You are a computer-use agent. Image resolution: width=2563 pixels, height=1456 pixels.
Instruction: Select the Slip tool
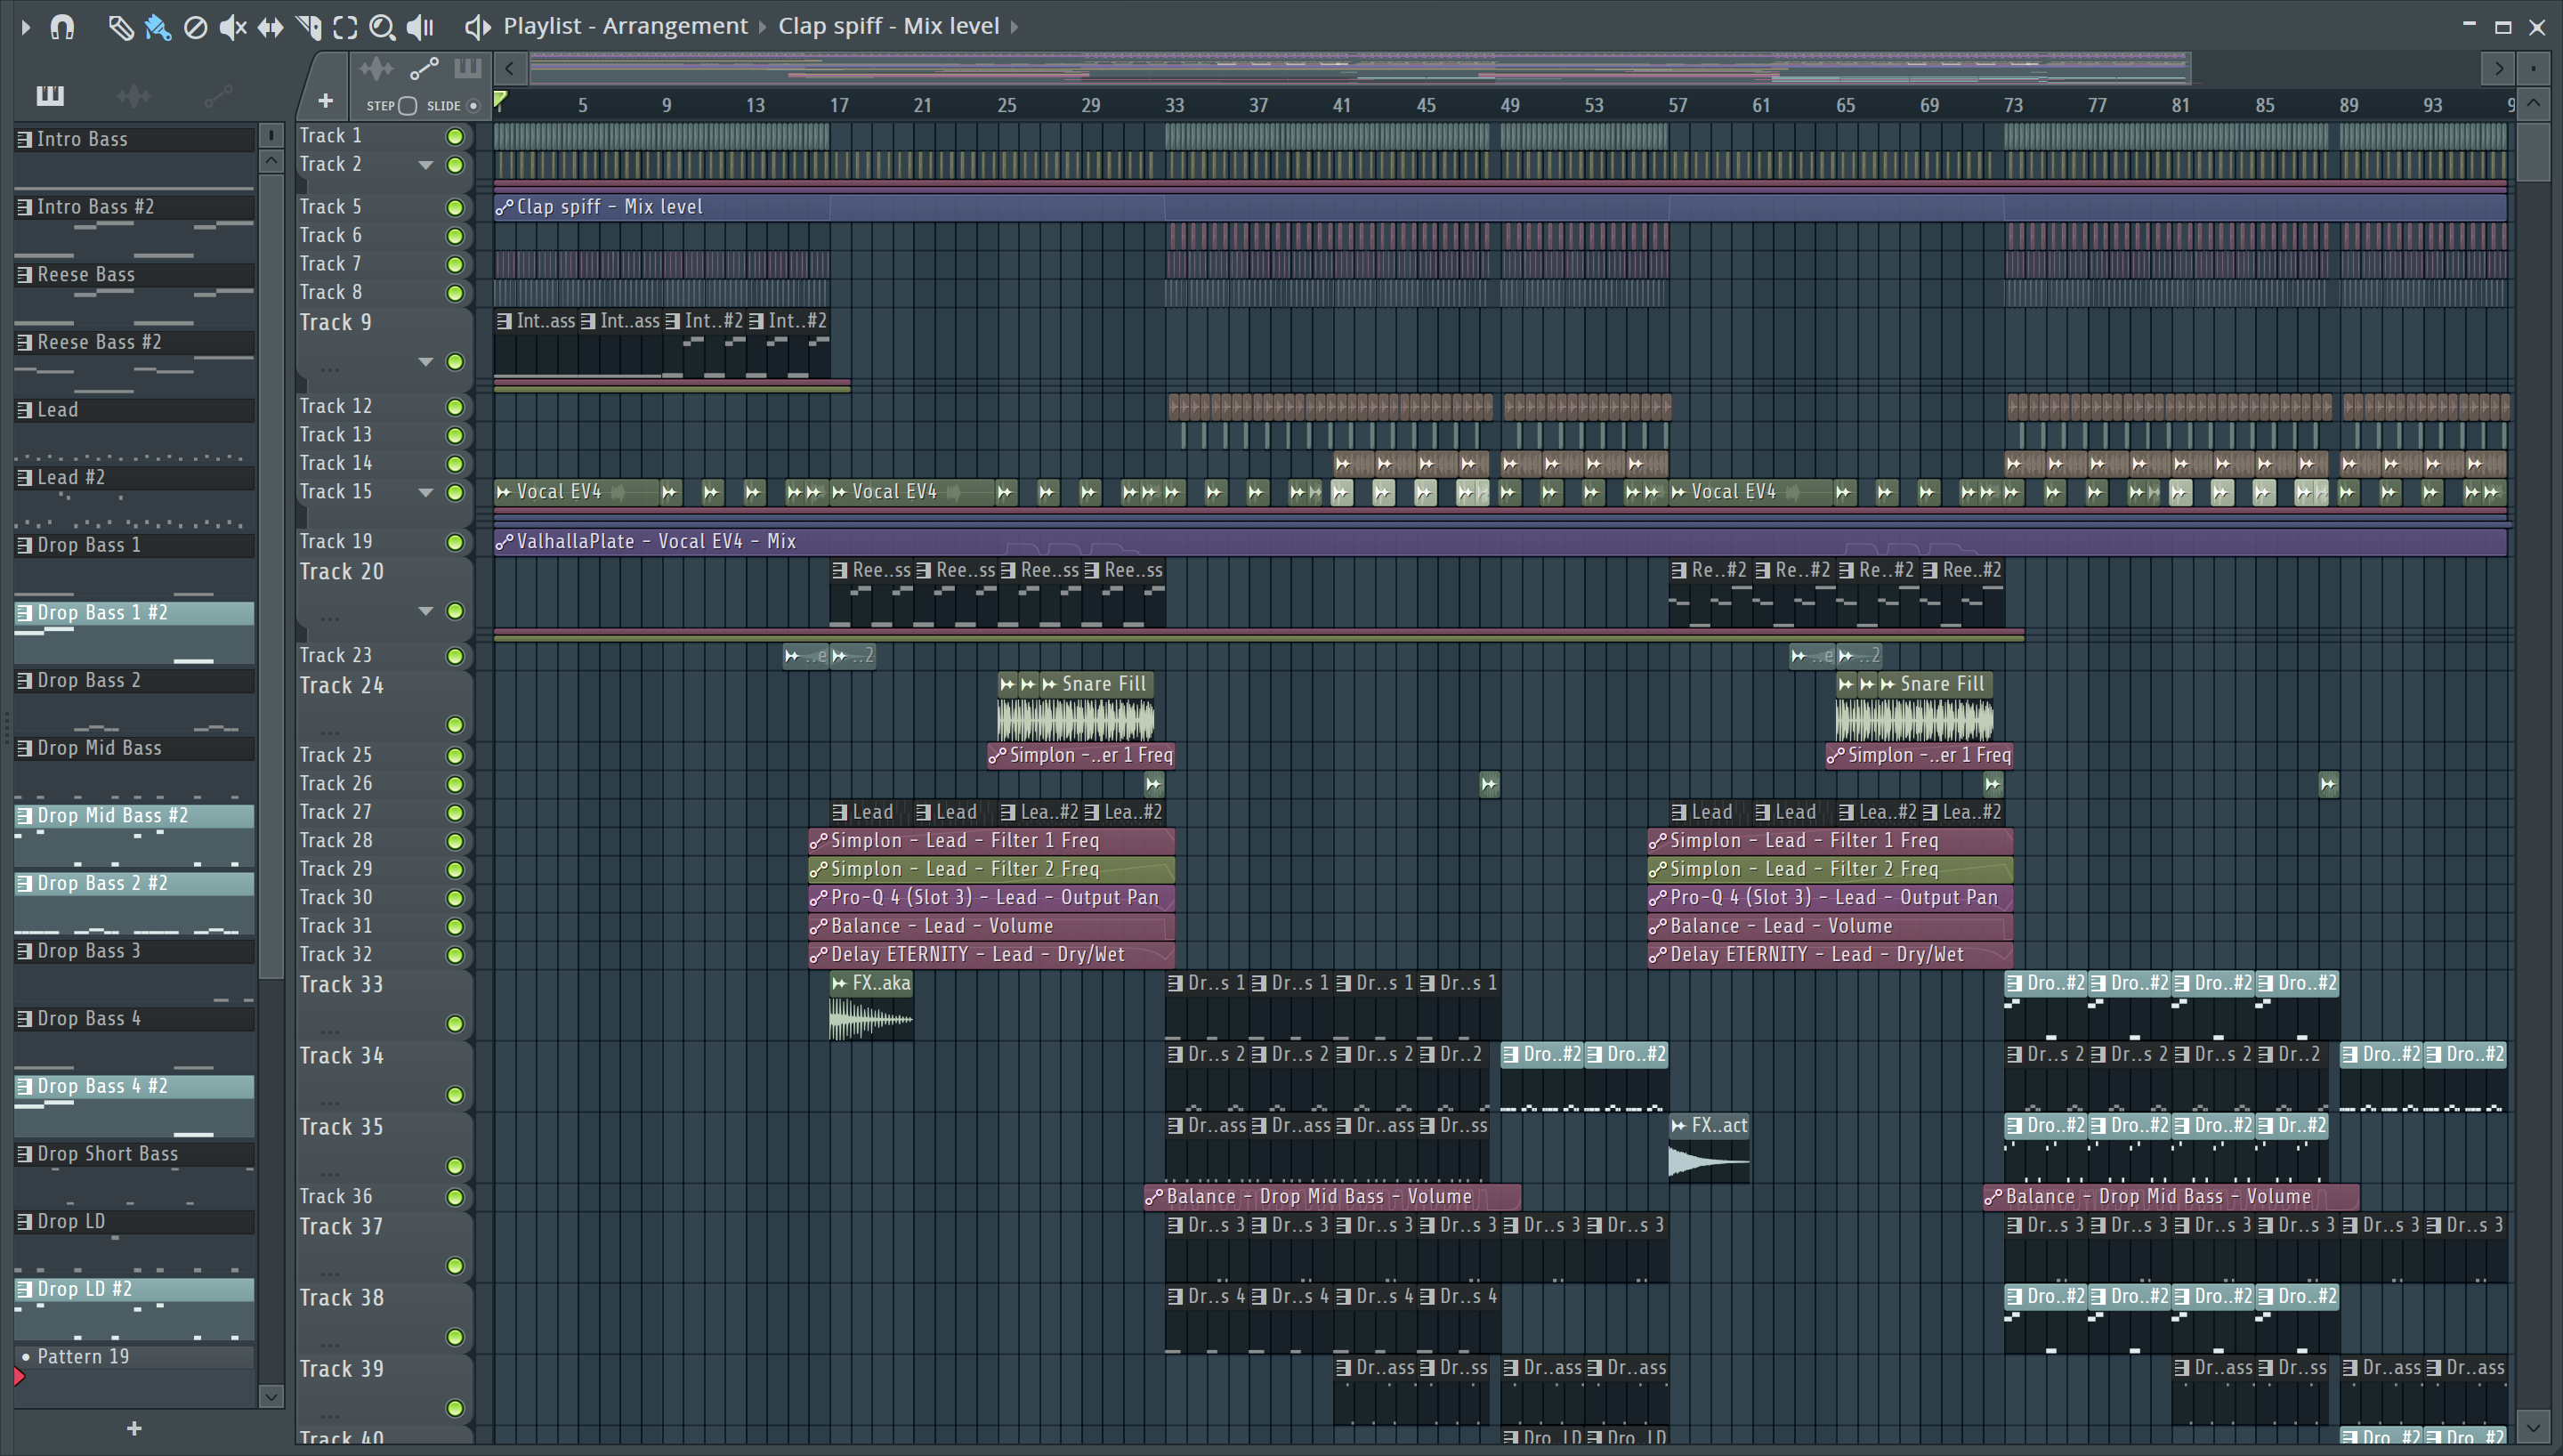270,27
